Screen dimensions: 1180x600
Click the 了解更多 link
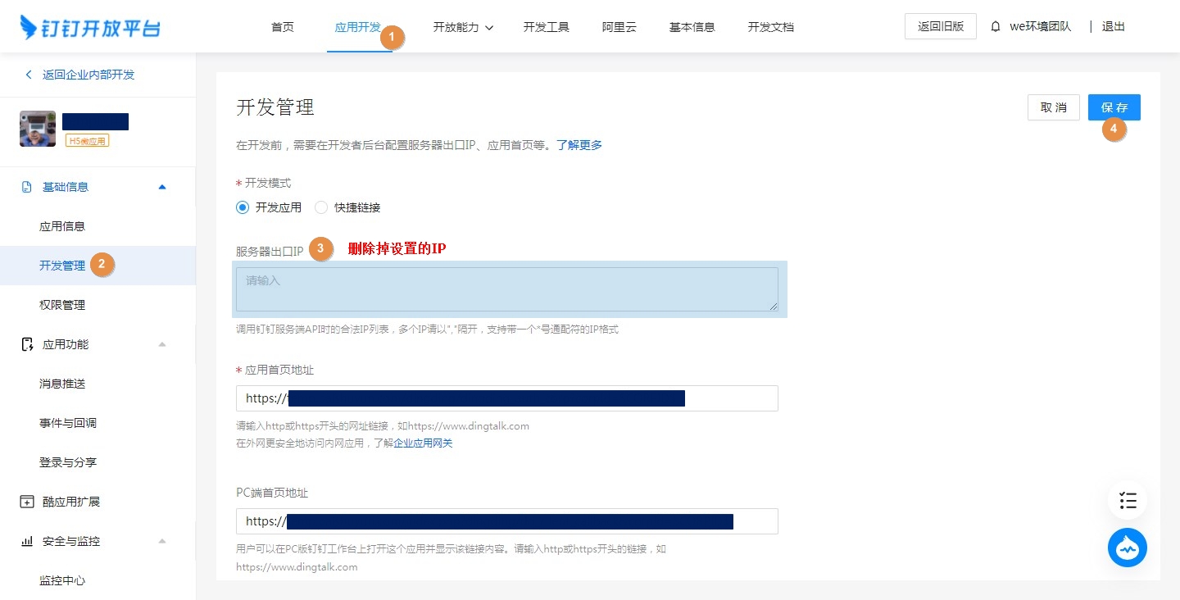579,145
